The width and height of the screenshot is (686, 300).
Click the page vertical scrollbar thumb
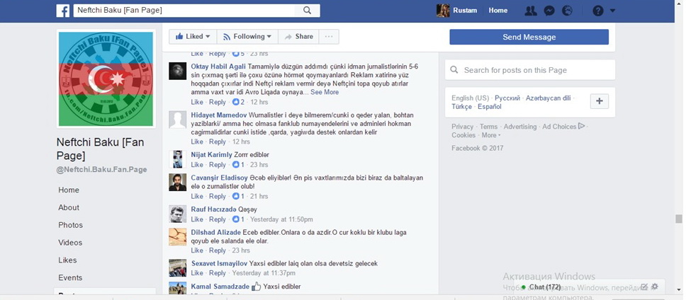[x=679, y=219]
